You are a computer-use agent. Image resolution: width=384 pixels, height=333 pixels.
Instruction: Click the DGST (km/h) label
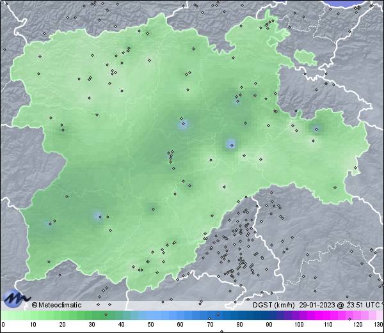[x=274, y=305]
